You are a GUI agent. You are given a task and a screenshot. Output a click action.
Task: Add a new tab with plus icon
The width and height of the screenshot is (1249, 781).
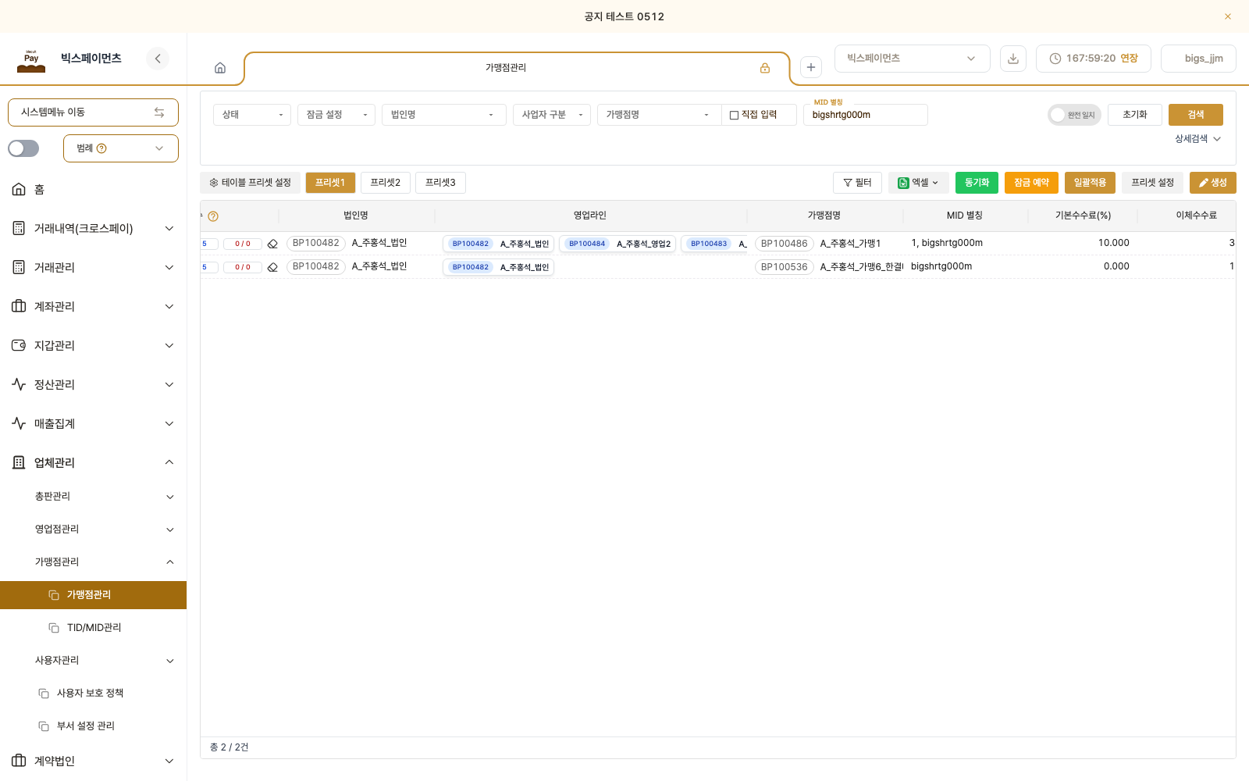[811, 67]
